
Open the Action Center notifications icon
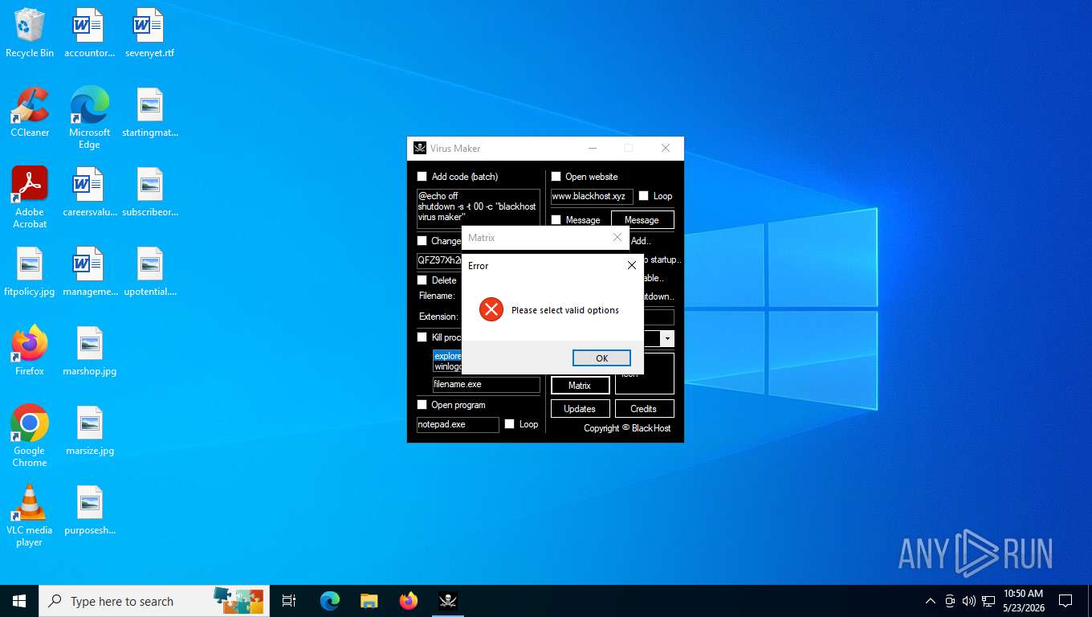[x=1066, y=601]
